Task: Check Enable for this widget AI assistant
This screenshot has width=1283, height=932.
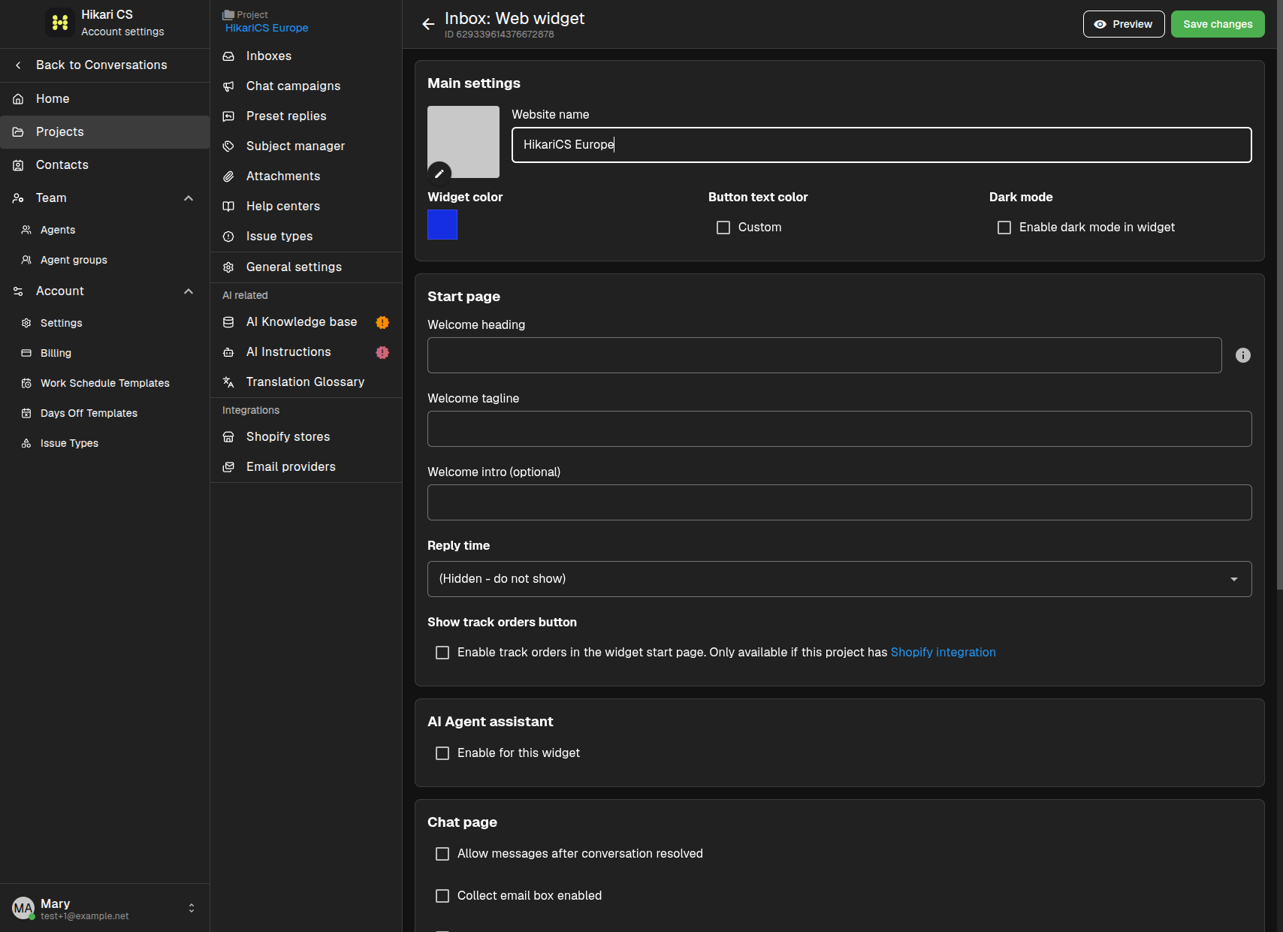Action: [442, 753]
